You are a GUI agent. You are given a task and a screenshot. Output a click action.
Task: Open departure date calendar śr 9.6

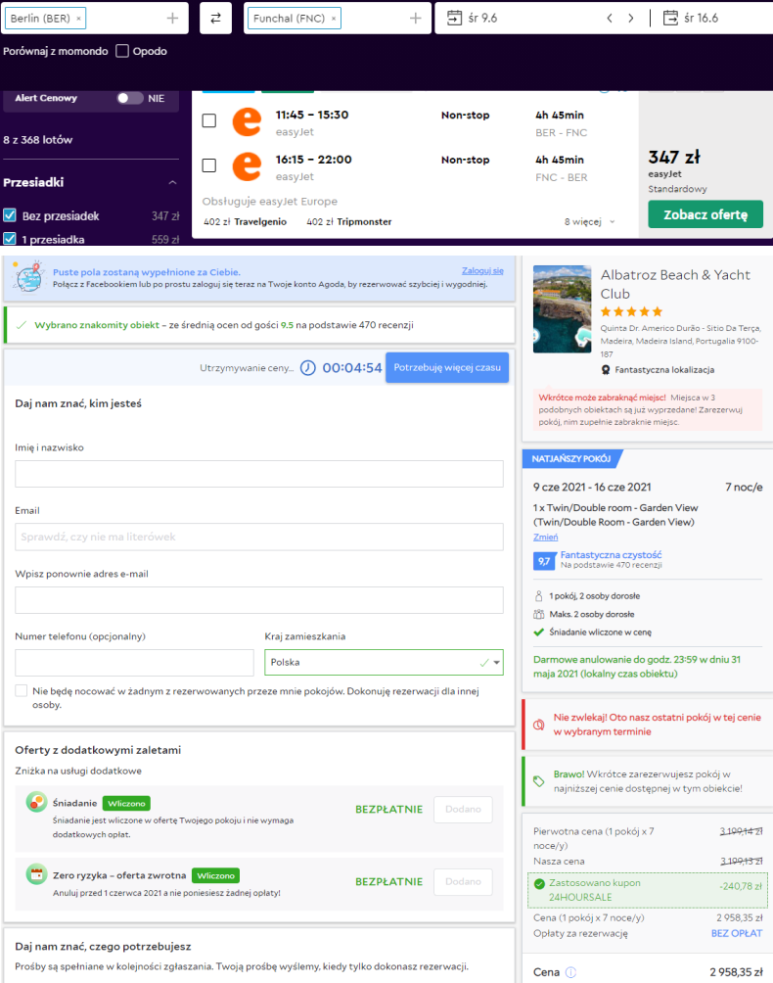tap(473, 19)
